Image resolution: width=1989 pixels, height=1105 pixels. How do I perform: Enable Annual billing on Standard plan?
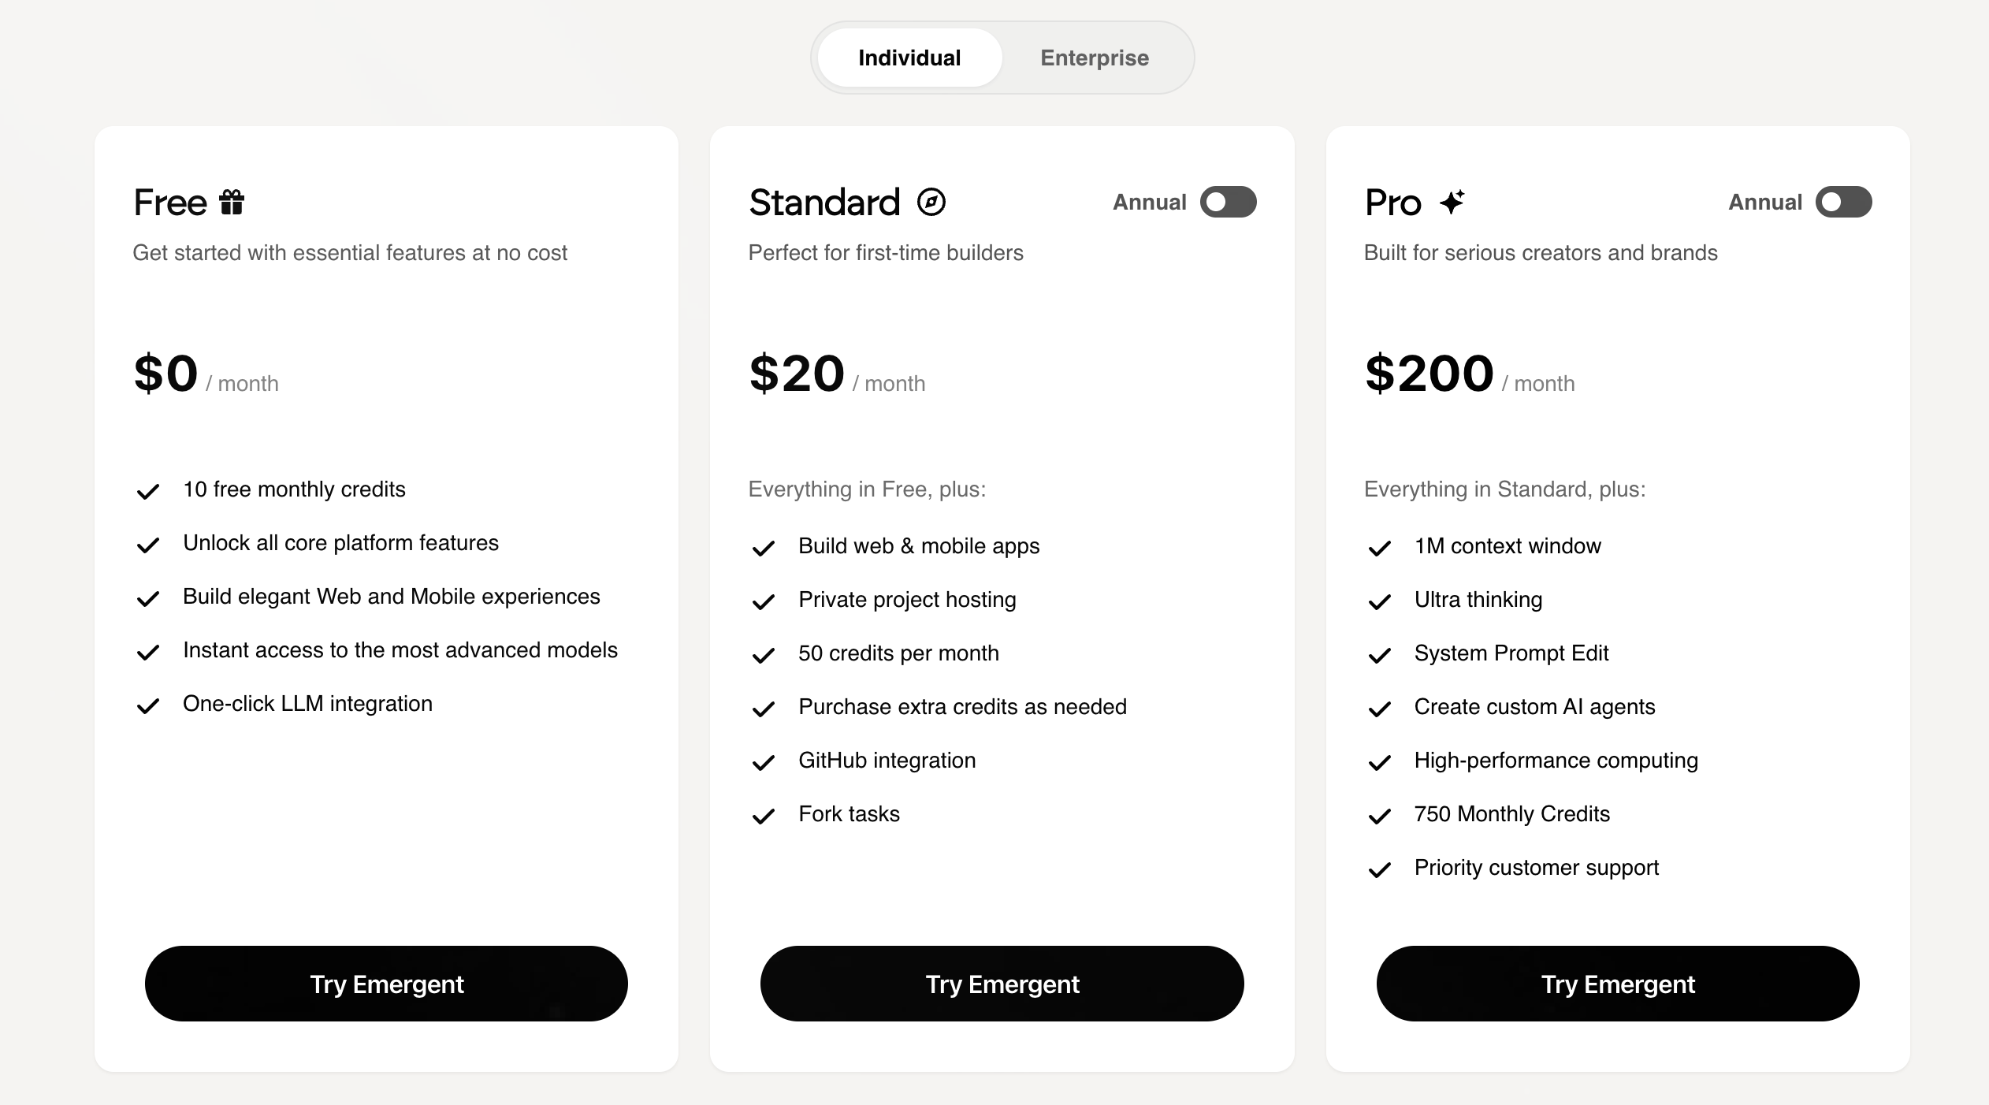point(1228,203)
